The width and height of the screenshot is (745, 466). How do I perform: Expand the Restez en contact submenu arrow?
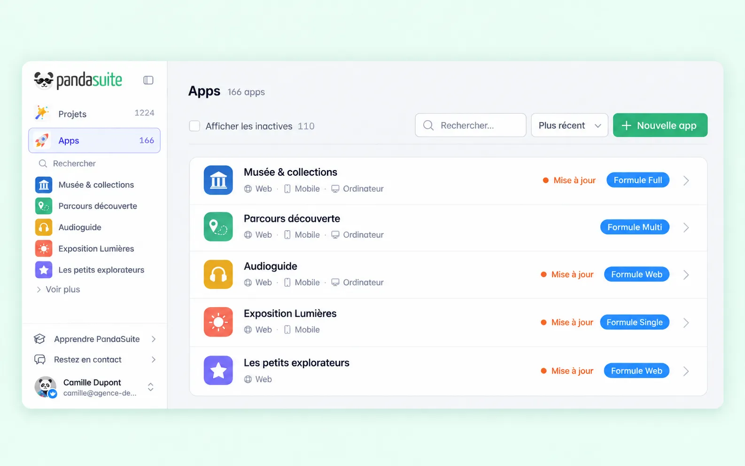pyautogui.click(x=154, y=360)
